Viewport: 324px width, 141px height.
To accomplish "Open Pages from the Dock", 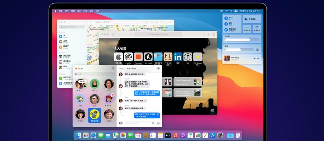I will [x=205, y=135].
